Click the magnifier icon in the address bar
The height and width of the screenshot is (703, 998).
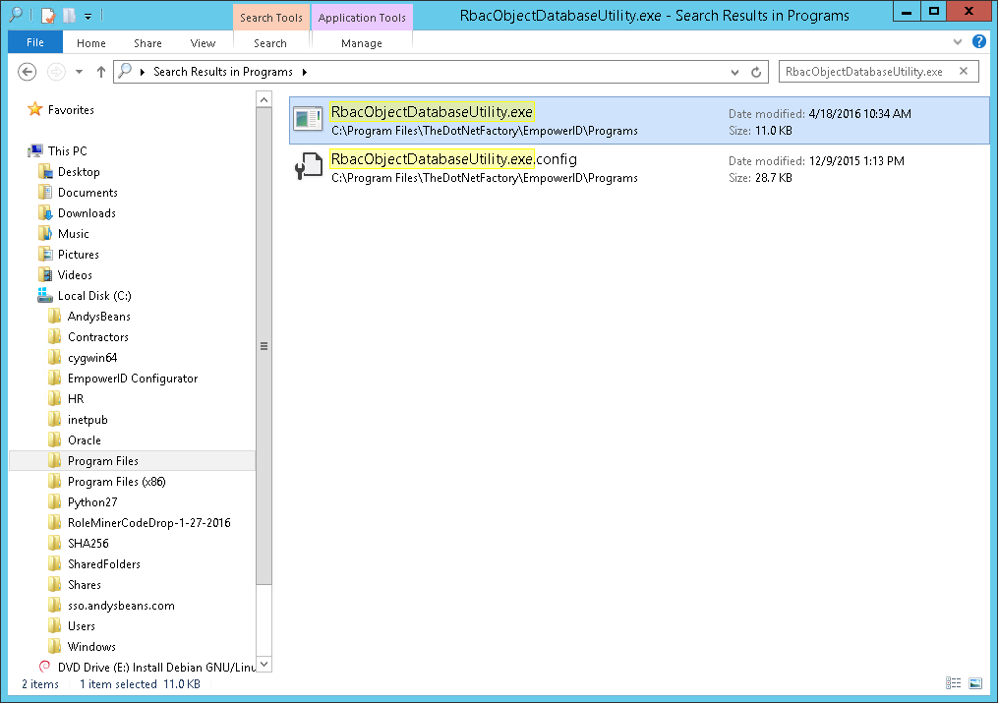pyautogui.click(x=126, y=71)
